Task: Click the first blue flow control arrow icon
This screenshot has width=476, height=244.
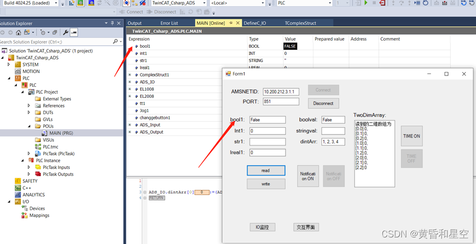Action: (x=464, y=3)
